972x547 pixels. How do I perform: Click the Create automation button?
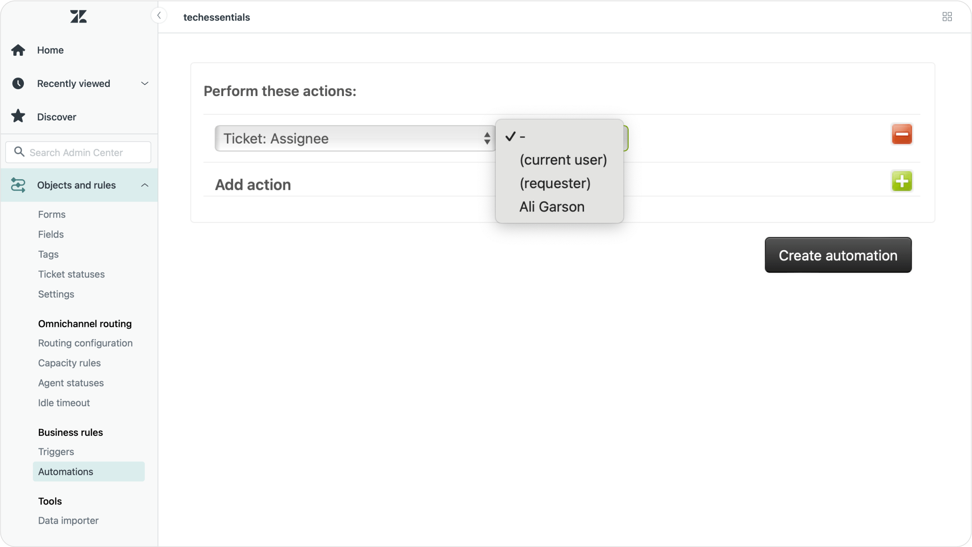pyautogui.click(x=838, y=254)
